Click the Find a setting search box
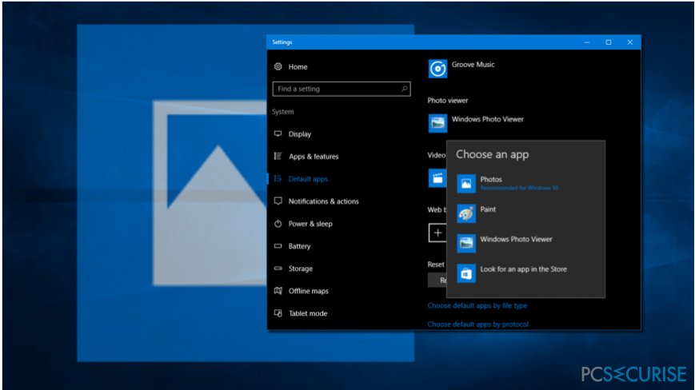 (x=342, y=89)
